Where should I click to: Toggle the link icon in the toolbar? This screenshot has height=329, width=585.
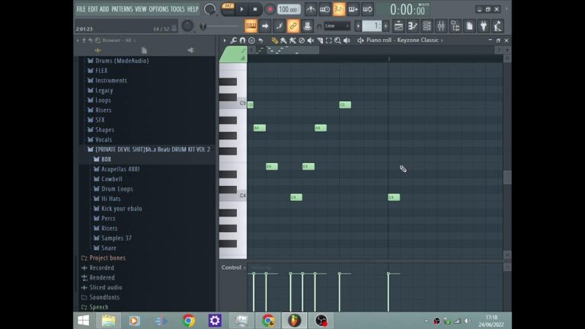(x=293, y=26)
